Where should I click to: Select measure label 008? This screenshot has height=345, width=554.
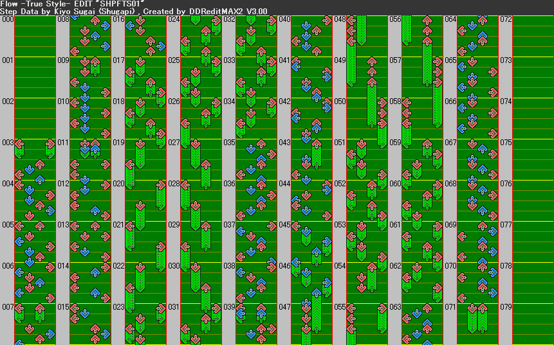coord(63,19)
